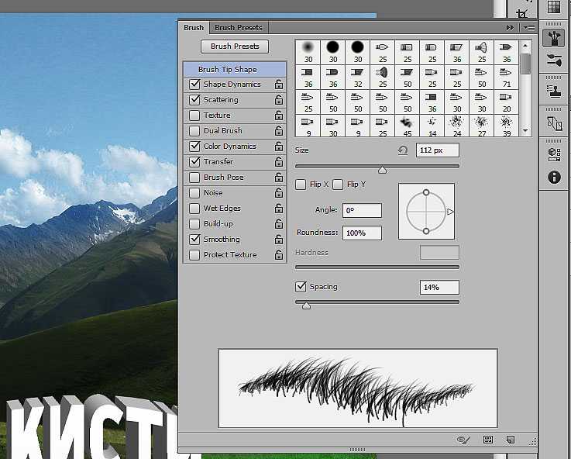Enable the Texture checkbox

(x=194, y=116)
